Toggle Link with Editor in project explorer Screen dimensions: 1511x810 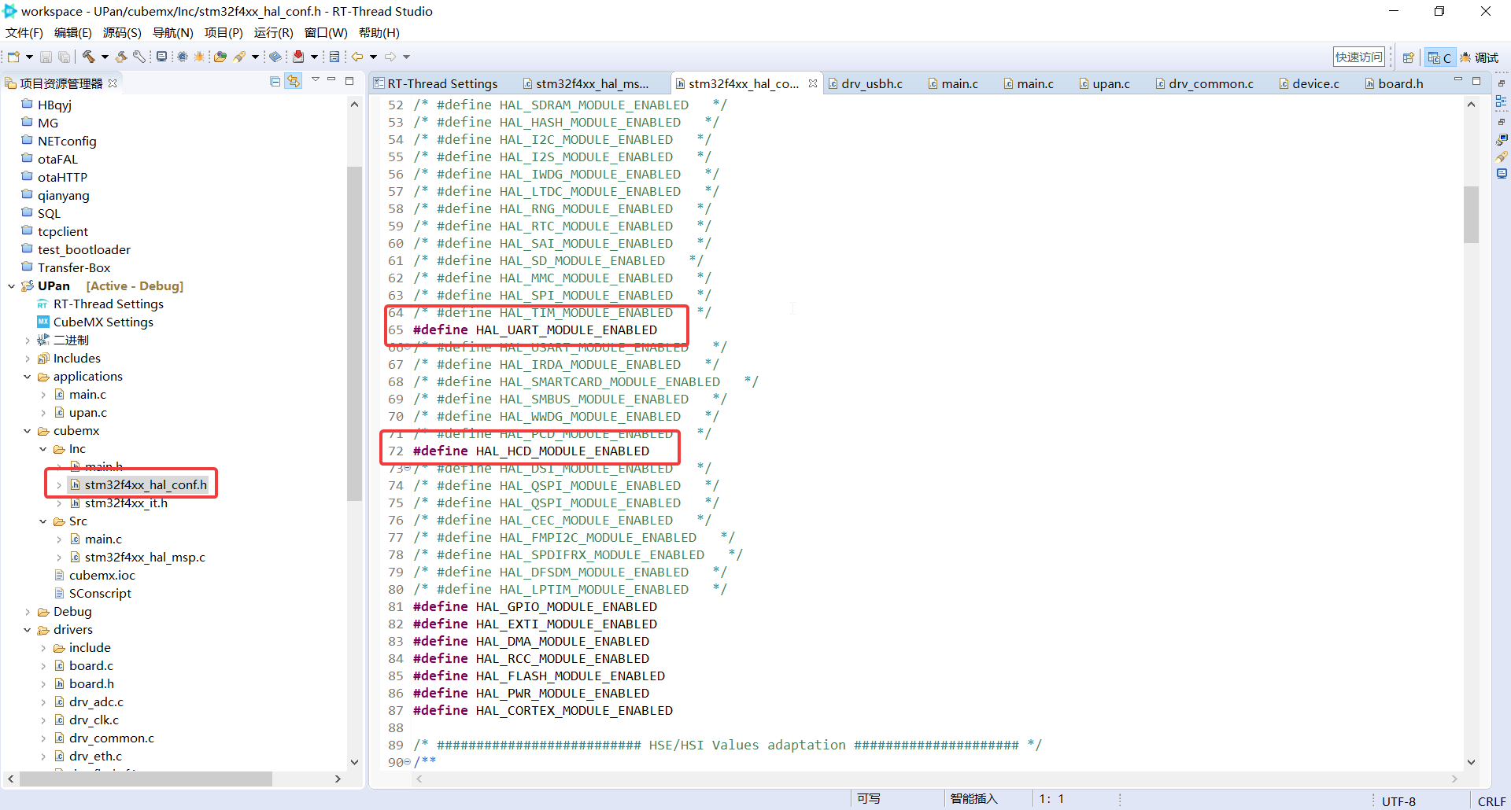tap(294, 81)
